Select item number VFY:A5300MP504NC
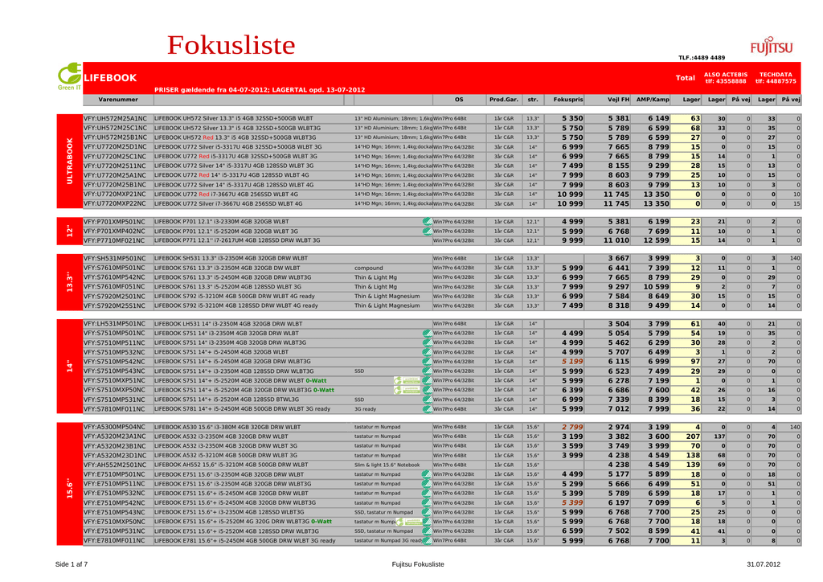This screenshot has width=823, height=582. click(114, 427)
